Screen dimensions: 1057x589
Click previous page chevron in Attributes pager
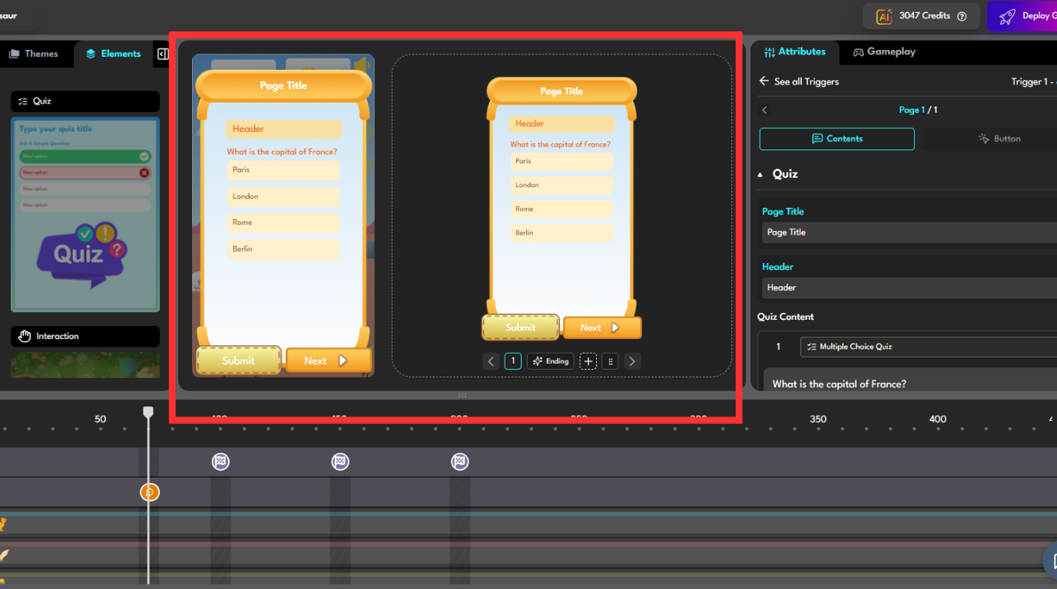click(764, 110)
